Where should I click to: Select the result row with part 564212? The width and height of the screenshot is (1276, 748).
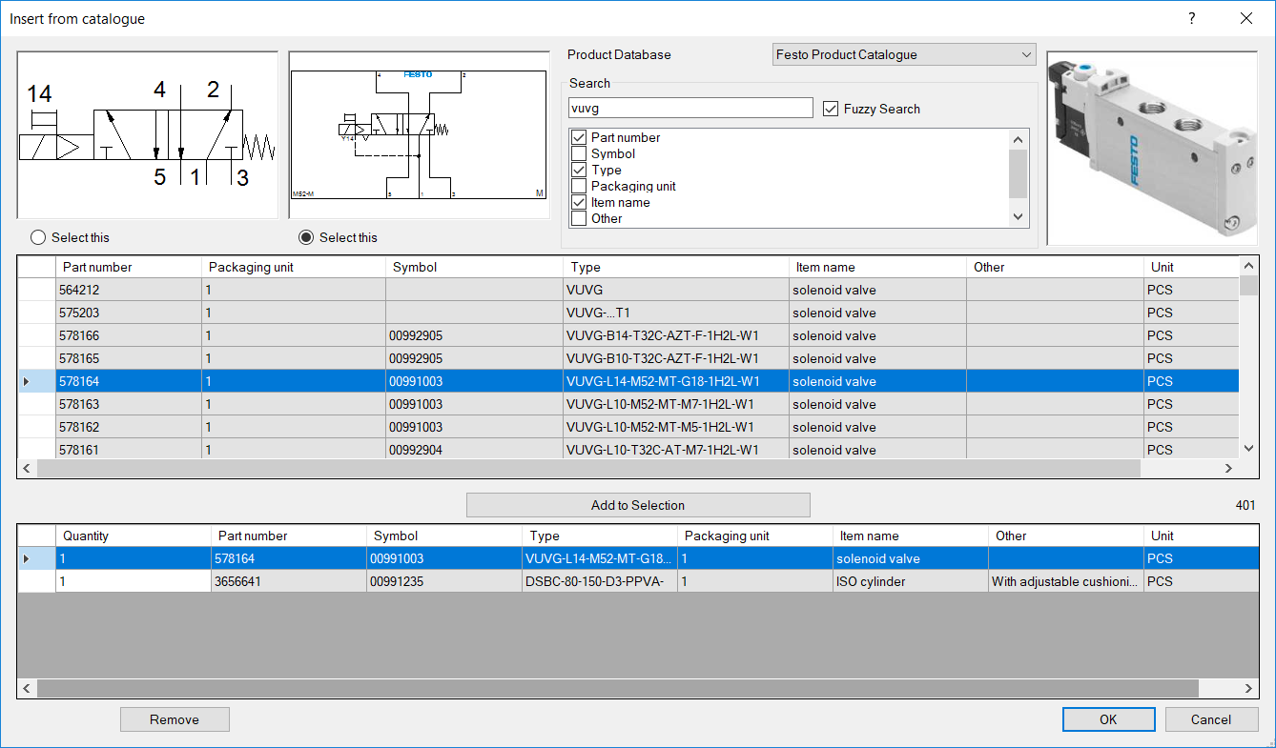(x=628, y=290)
